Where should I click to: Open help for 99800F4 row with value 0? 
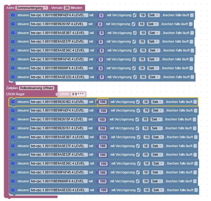13,68
